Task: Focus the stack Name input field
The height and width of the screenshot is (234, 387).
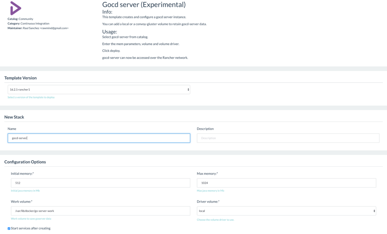Action: click(x=99, y=138)
